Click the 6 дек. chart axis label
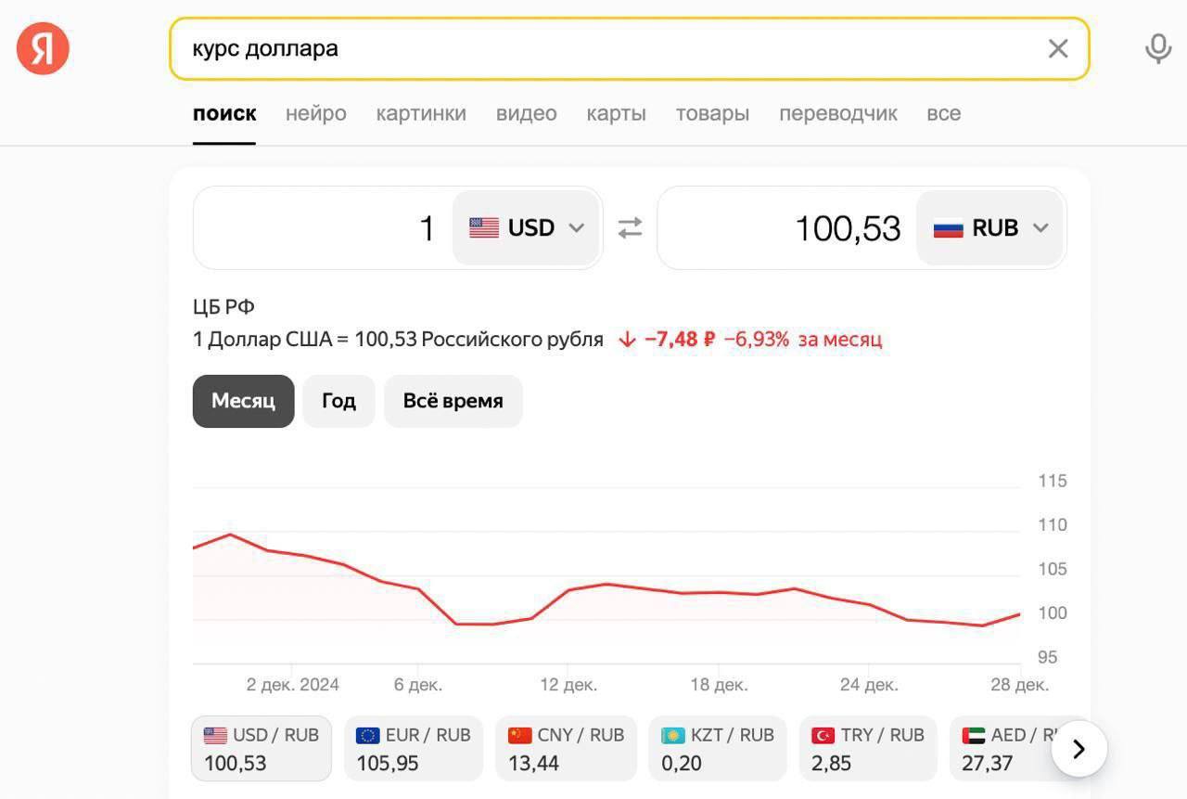 [418, 685]
